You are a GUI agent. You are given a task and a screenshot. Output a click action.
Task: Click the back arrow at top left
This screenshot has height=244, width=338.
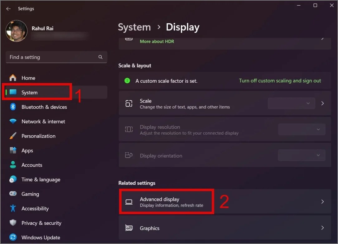tap(8, 9)
